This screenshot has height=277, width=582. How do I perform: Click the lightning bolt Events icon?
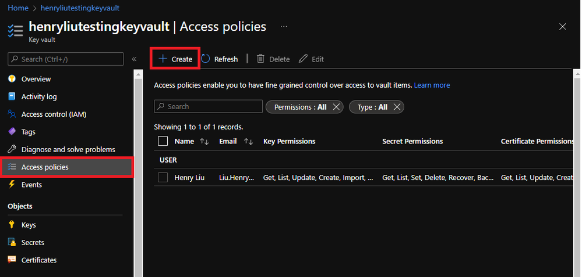coord(12,184)
